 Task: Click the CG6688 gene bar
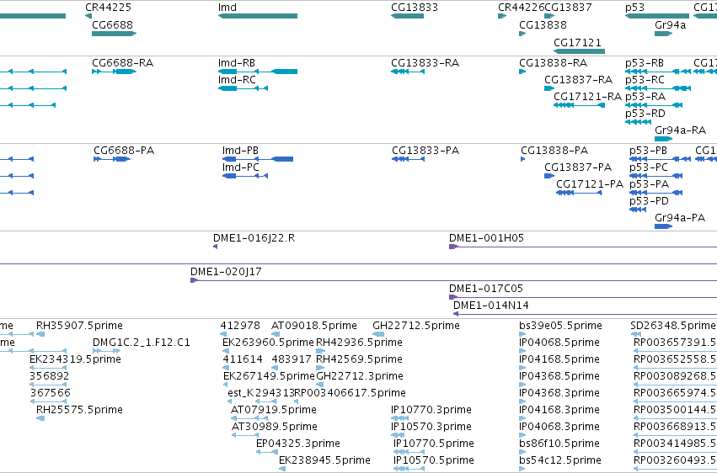coord(115,34)
